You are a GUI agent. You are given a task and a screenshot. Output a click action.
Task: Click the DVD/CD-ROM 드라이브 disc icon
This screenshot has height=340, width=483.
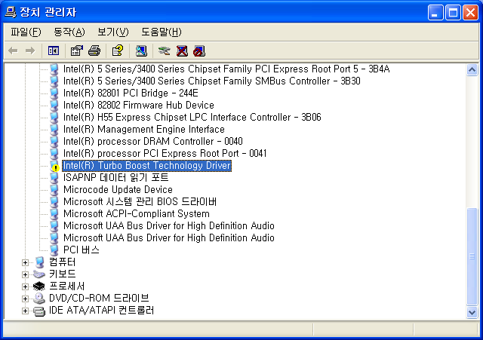pyautogui.click(x=39, y=299)
